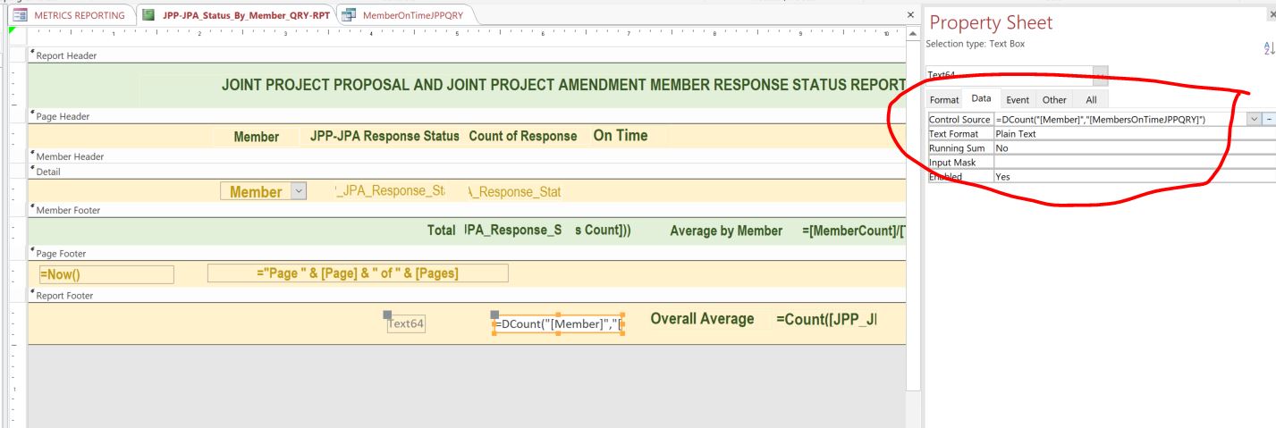Click the Control Source expression builder button
1276x428 pixels.
click(1270, 120)
